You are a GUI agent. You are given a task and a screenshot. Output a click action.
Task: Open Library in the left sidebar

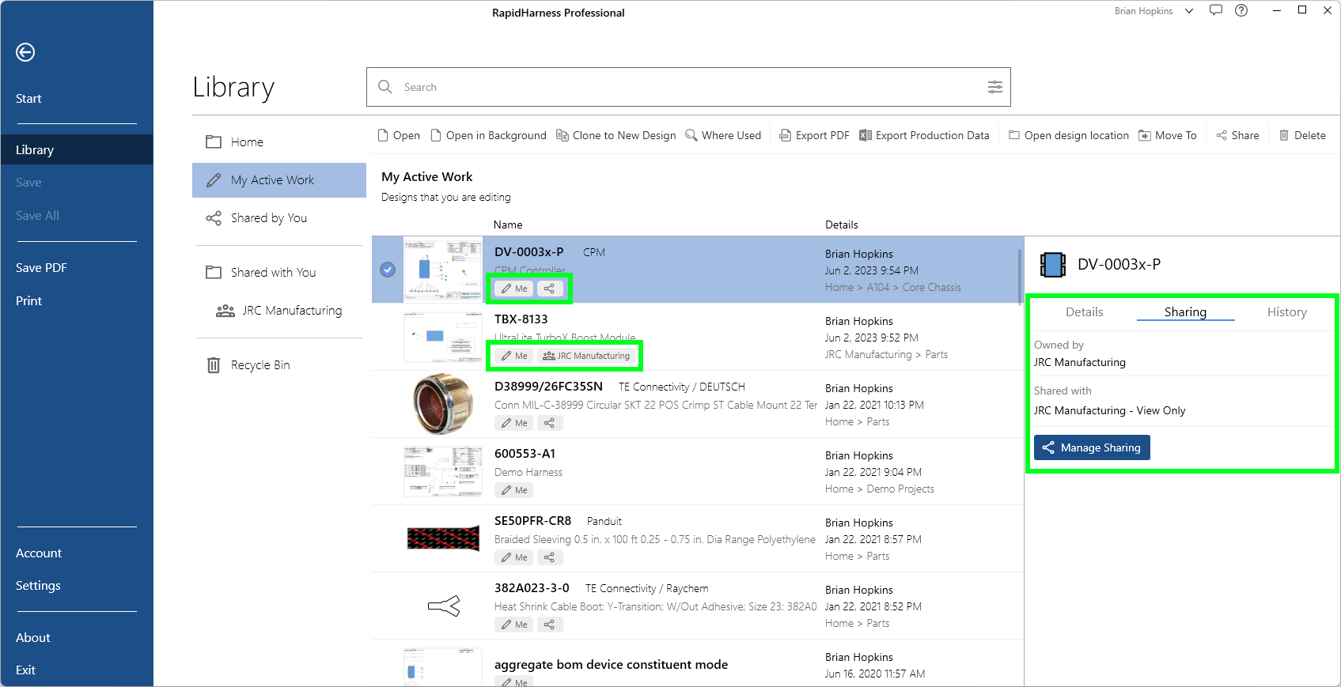[x=77, y=149]
